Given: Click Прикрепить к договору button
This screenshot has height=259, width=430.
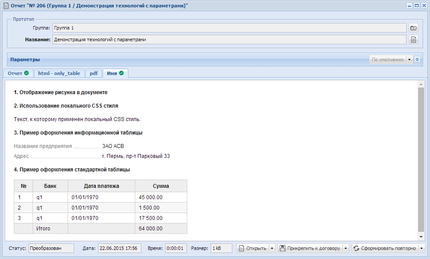Looking at the screenshot, I should [310, 248].
